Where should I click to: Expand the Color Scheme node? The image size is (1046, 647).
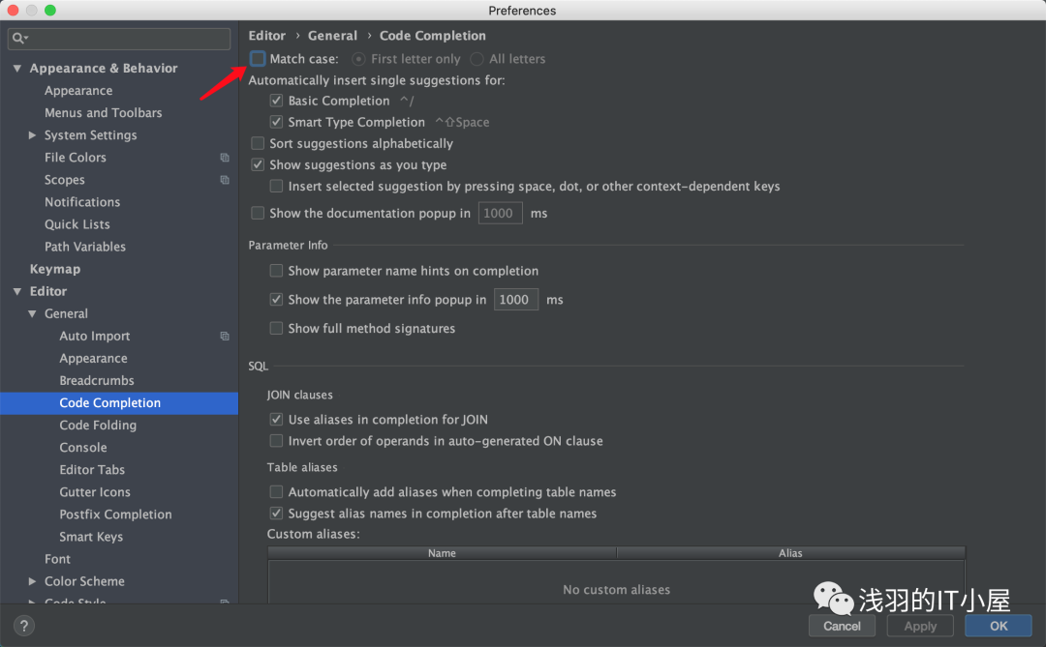tap(33, 581)
